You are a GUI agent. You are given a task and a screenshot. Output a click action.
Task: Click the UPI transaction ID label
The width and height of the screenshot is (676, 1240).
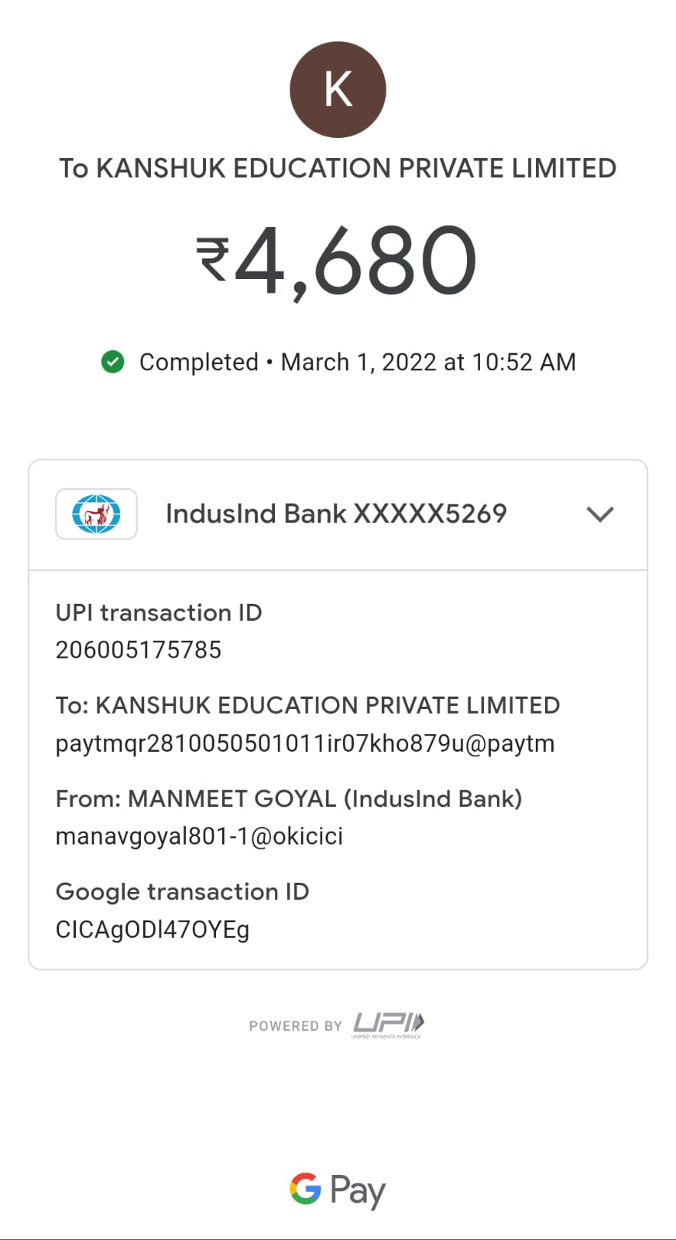[x=159, y=613]
